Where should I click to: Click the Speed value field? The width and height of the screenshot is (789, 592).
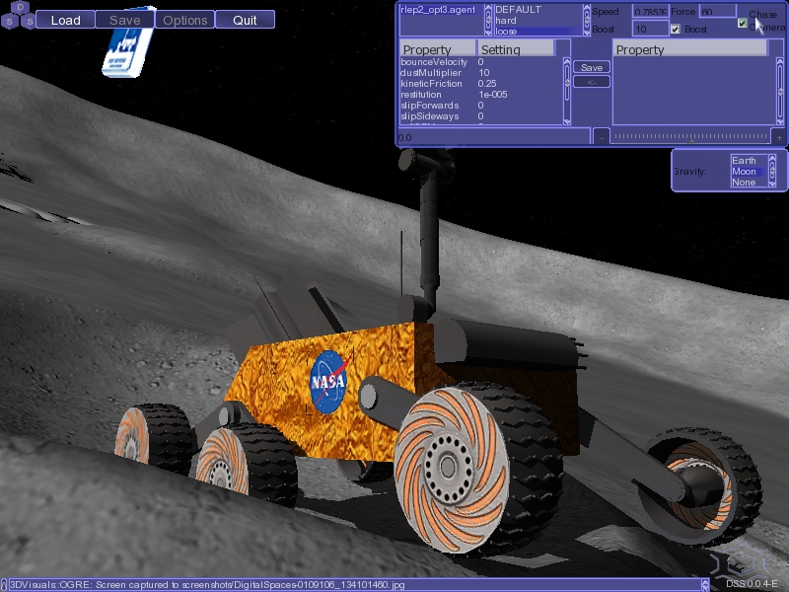click(651, 12)
